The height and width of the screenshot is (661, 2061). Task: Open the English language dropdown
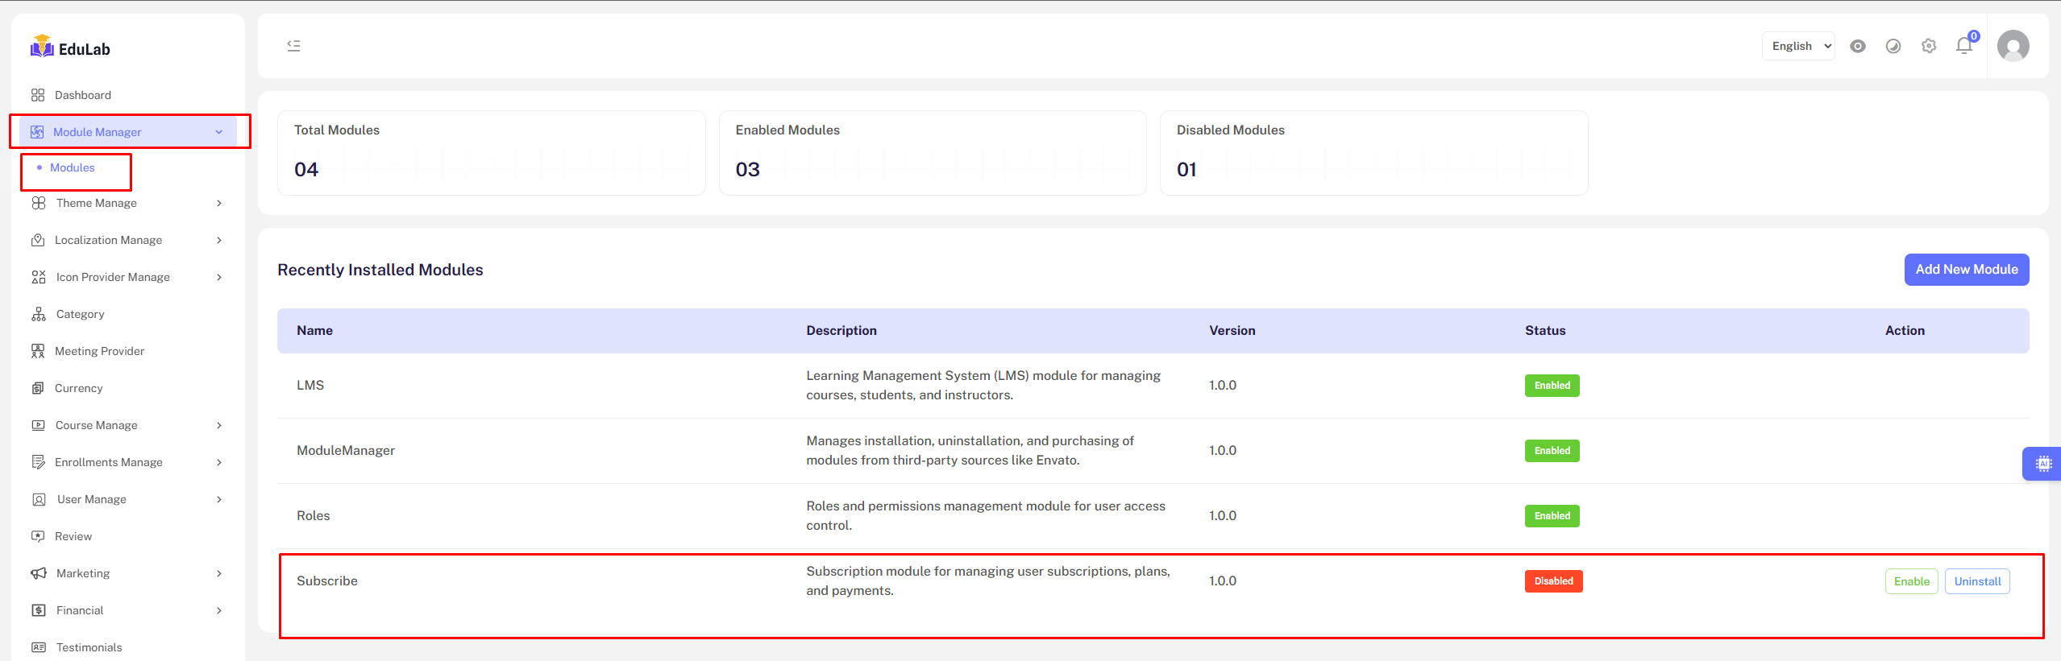[x=1798, y=46]
